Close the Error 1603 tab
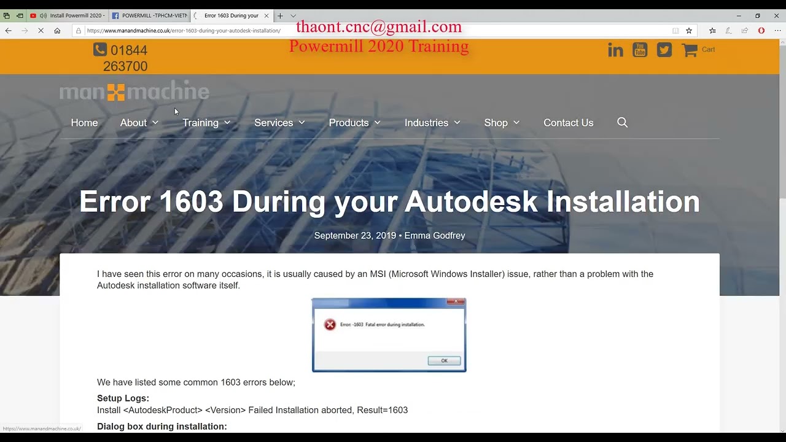 pyautogui.click(x=267, y=15)
